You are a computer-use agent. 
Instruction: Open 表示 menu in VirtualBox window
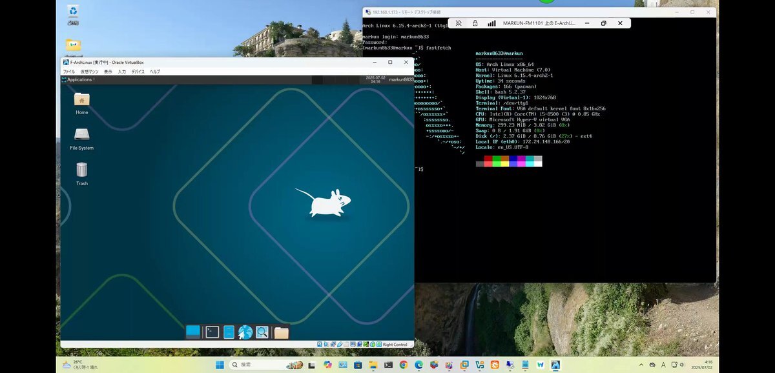108,72
